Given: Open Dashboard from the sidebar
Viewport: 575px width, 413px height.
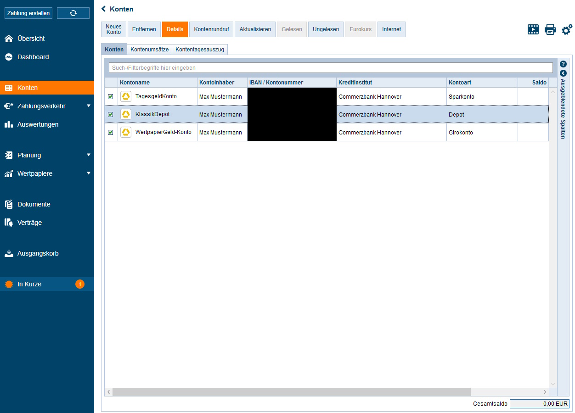Looking at the screenshot, I should [x=33, y=57].
